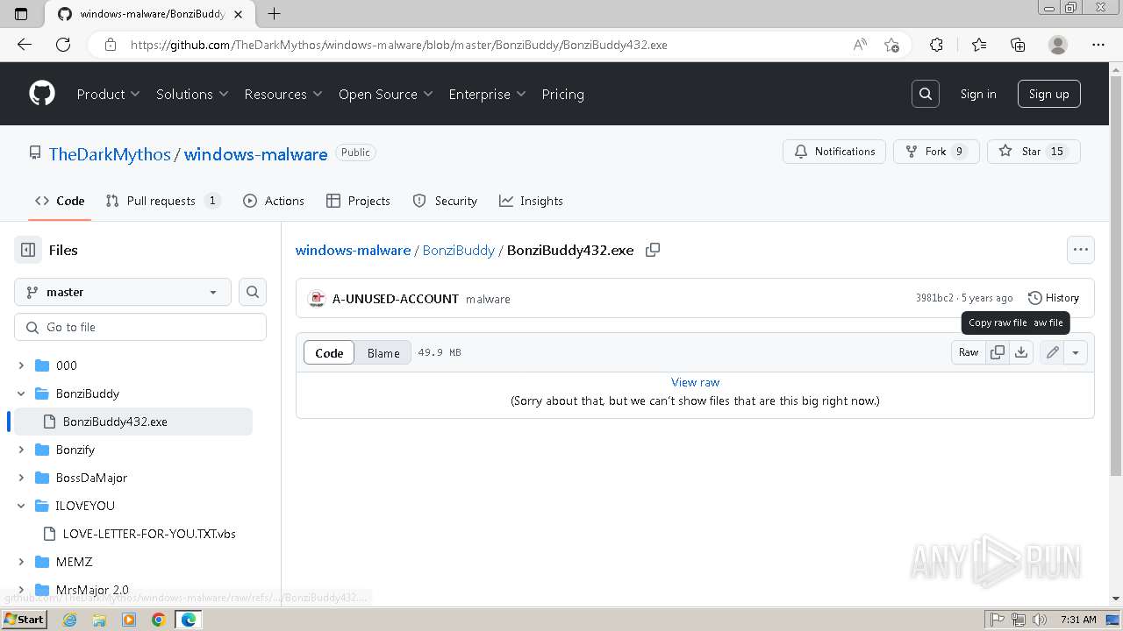Open the browser extensions icon

click(x=936, y=45)
